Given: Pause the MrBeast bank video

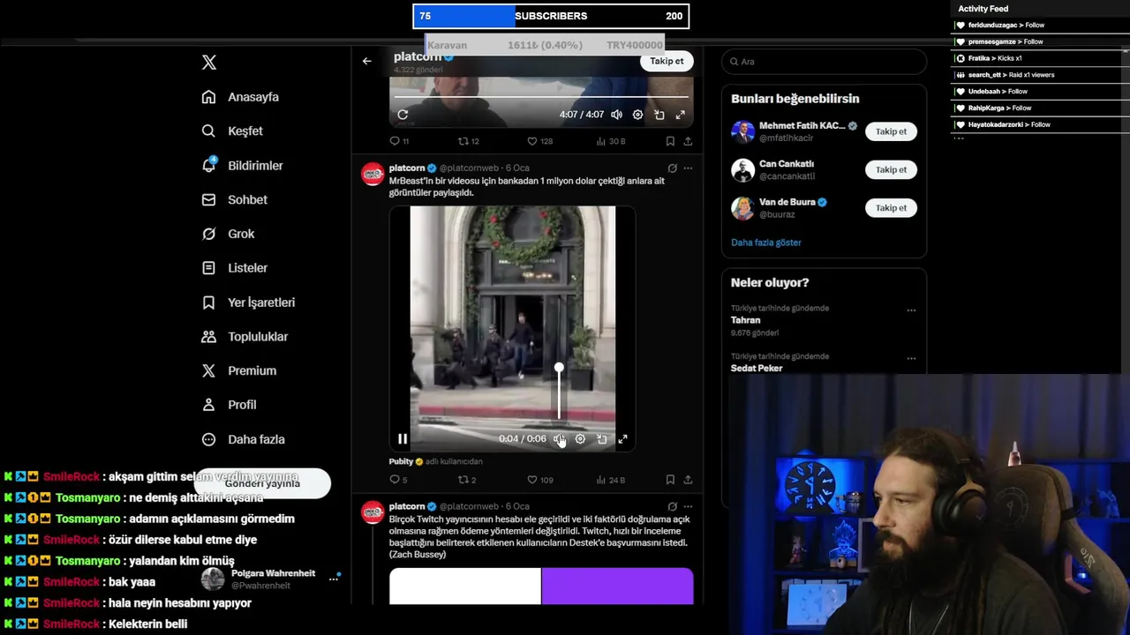Looking at the screenshot, I should 403,438.
